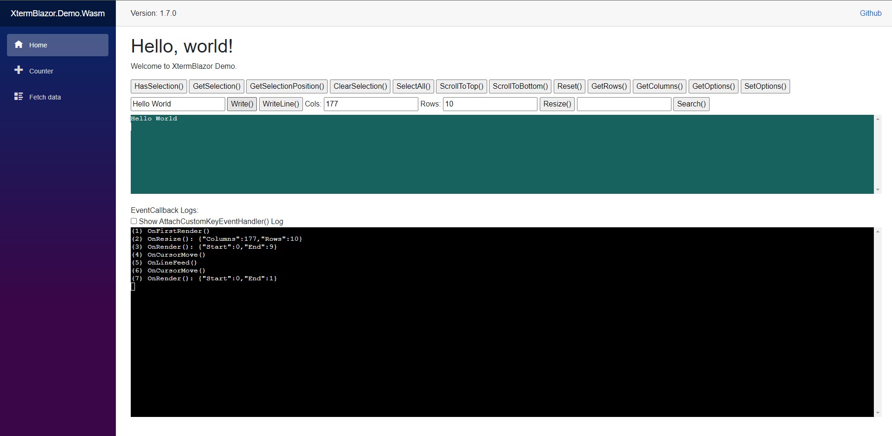Viewport: 892px width, 436px height.
Task: Open the Github link
Action: [870, 13]
